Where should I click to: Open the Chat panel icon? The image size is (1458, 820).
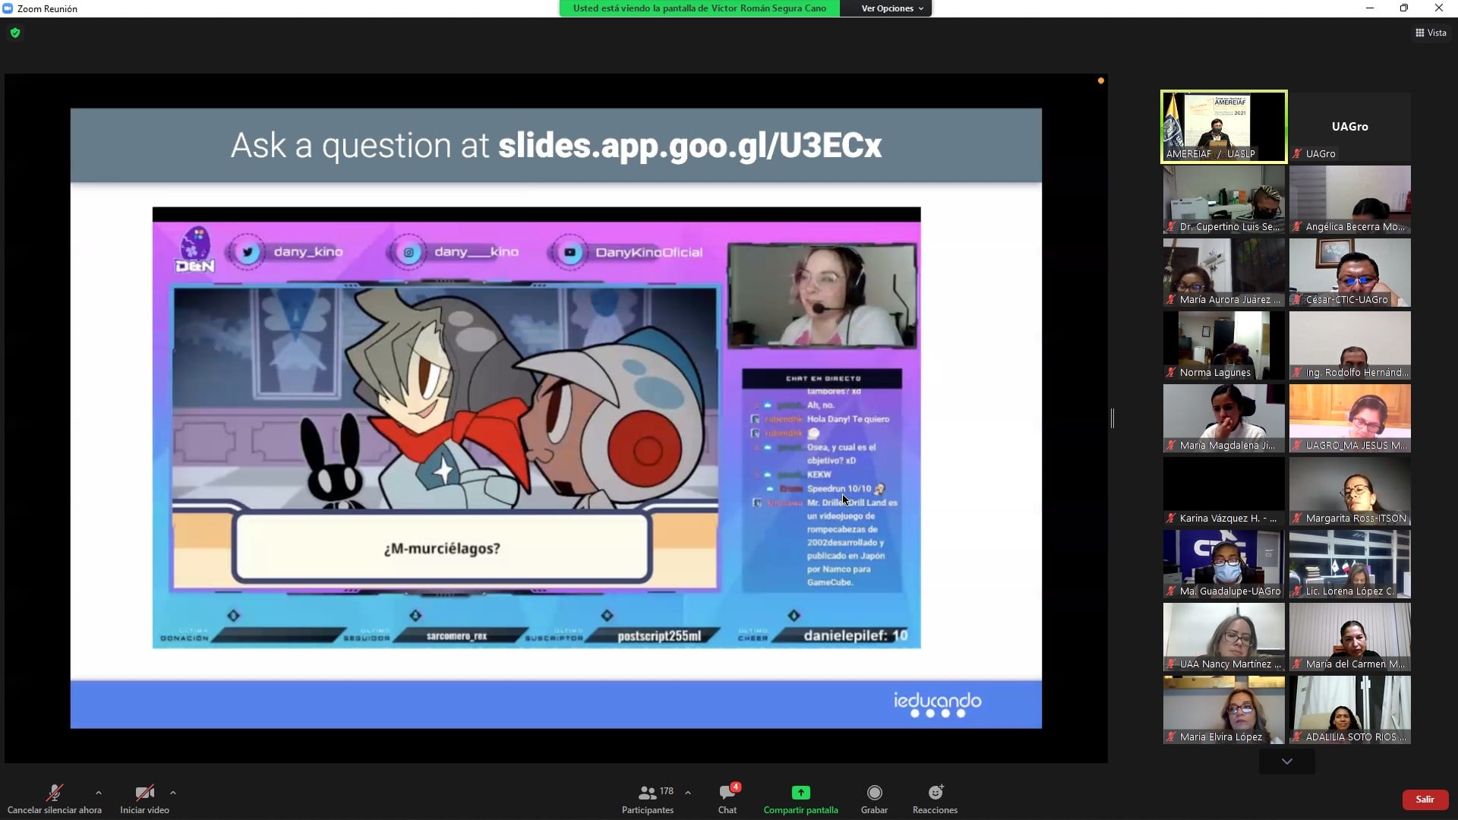coord(727,793)
